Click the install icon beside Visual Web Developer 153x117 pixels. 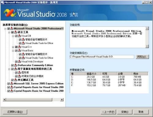click(20, 62)
